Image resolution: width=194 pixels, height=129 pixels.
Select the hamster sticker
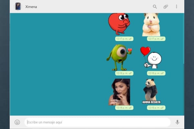coord(151,25)
